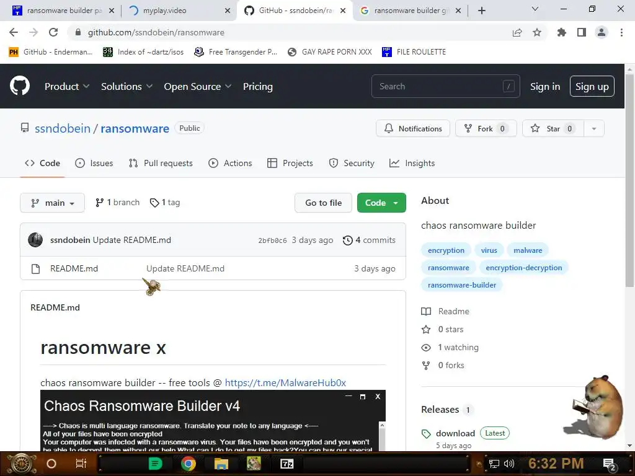The height and width of the screenshot is (476, 635).
Task: Open the 4 commits link
Action: tap(369, 240)
